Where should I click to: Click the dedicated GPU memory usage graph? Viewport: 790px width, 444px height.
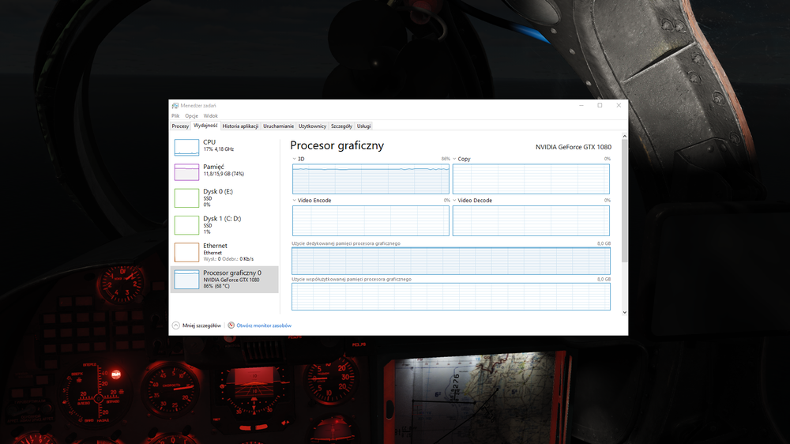pos(451,261)
